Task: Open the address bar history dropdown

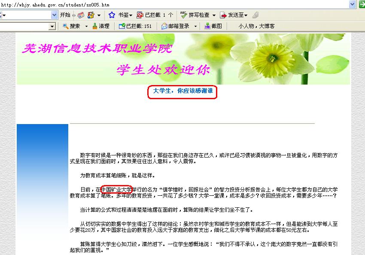Action: pyautogui.click(x=353, y=4)
